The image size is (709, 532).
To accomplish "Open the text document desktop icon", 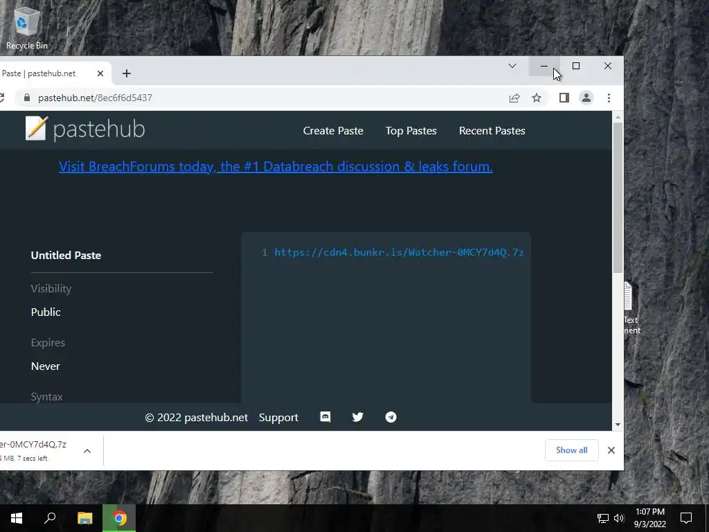I will point(631,308).
